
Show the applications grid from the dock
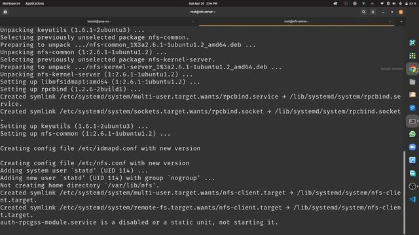tap(412, 55)
